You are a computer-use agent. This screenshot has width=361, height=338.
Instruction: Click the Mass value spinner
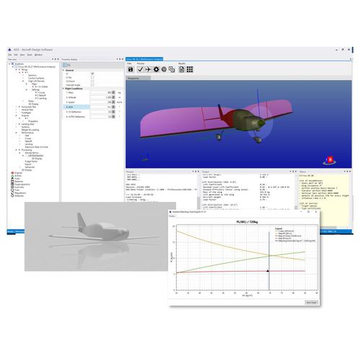(113, 93)
